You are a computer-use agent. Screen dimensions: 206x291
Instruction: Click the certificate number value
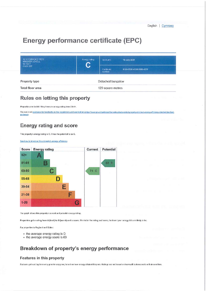[x=135, y=69]
